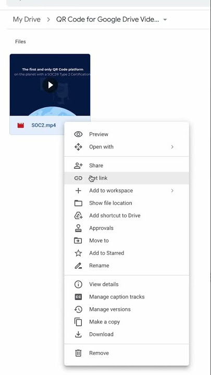Click the star icon for Add to Starred

coord(78,253)
